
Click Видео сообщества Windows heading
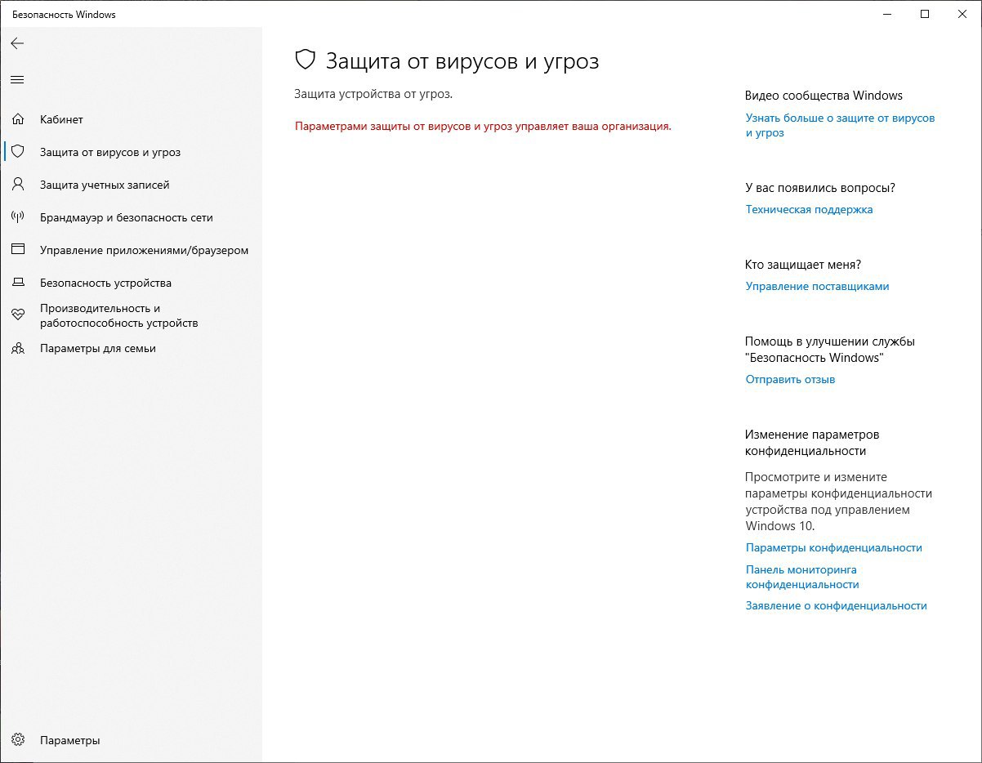824,96
